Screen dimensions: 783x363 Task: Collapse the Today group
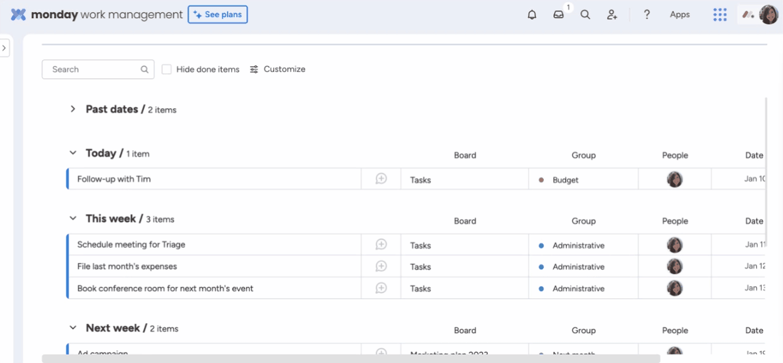coord(73,153)
